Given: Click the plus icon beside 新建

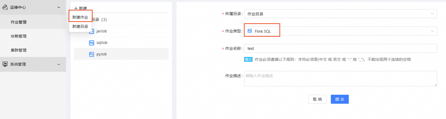Looking at the screenshot, I should (76, 8).
